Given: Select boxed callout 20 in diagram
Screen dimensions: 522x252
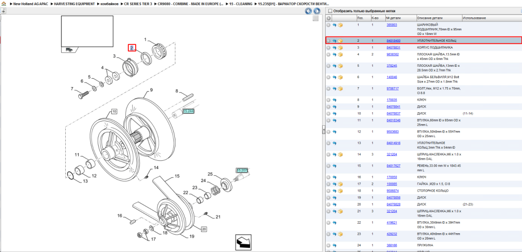Looking at the screenshot, I should click(204, 229).
